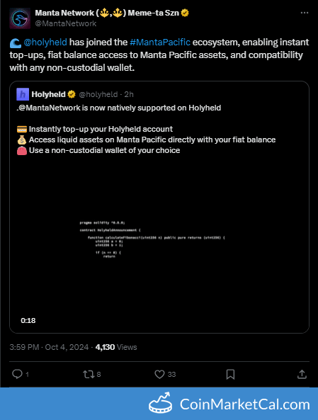Click the CoinMarketCal logo icon

tap(161, 403)
